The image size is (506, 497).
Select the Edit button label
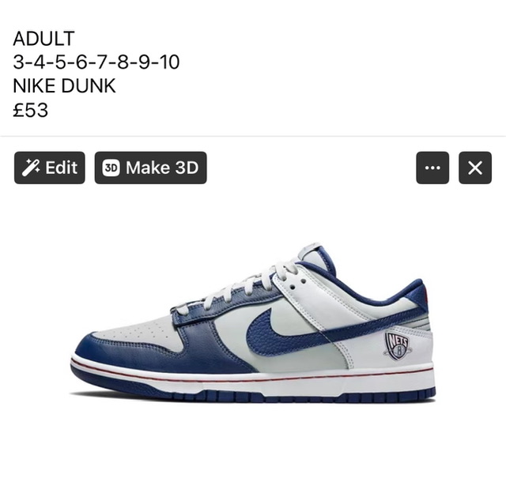tap(62, 168)
